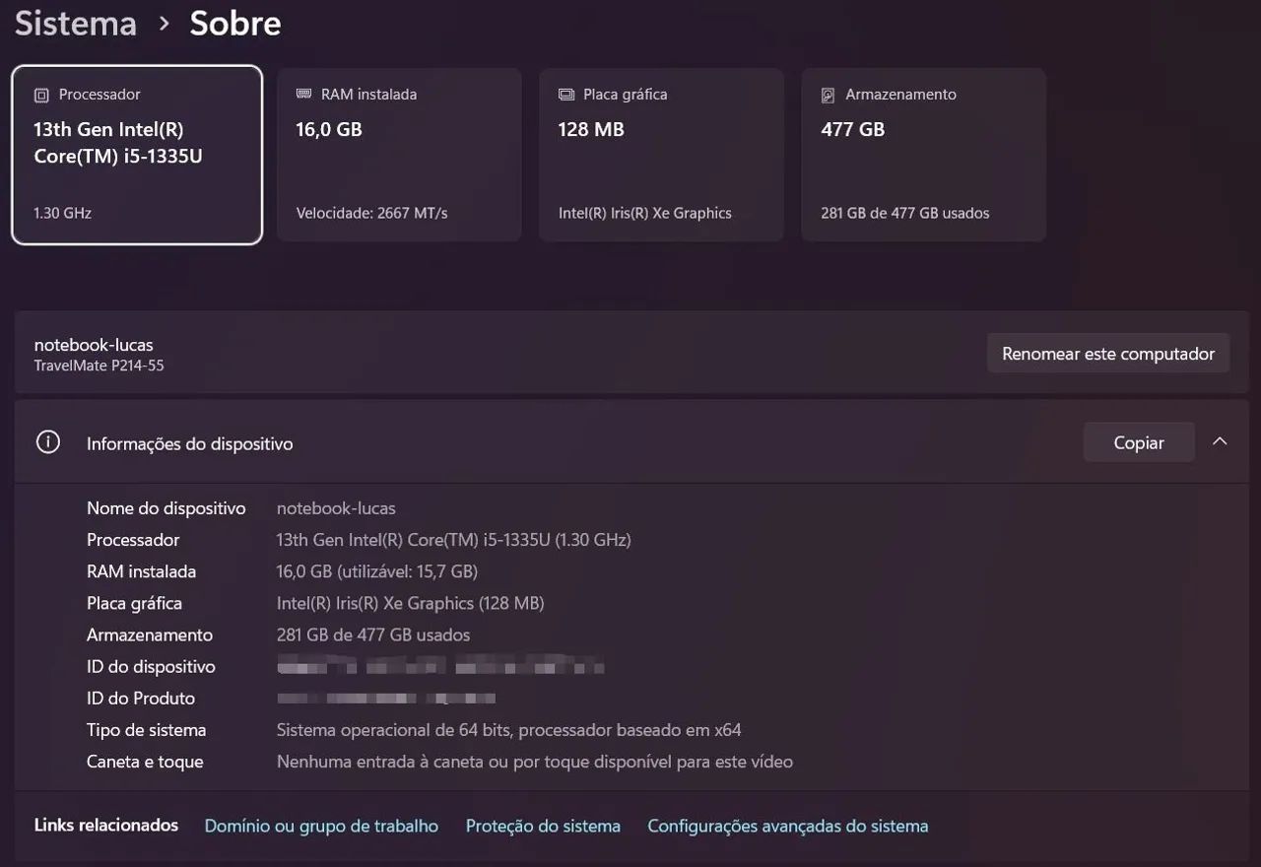
Task: Open Configurações avançadas do sistema link
Action: 788,826
